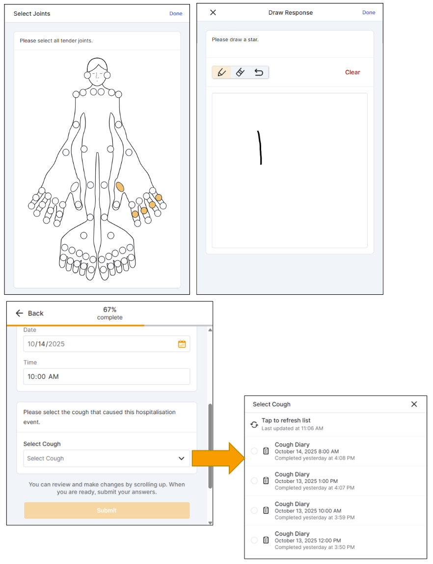Tap the refresh list icon
Viewport: 433px width, 564px height.
click(254, 424)
